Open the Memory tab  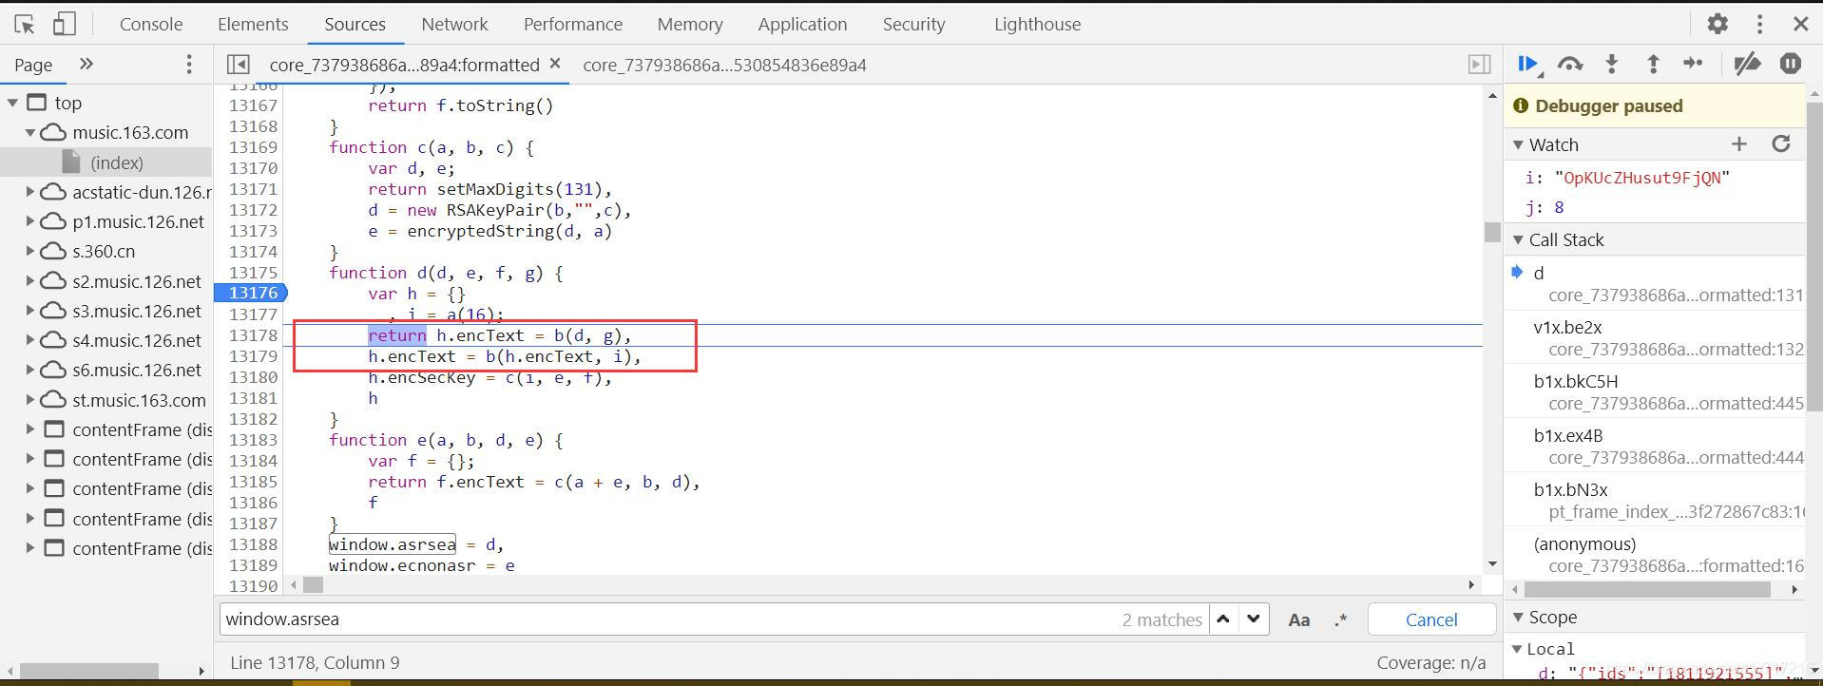click(x=690, y=24)
